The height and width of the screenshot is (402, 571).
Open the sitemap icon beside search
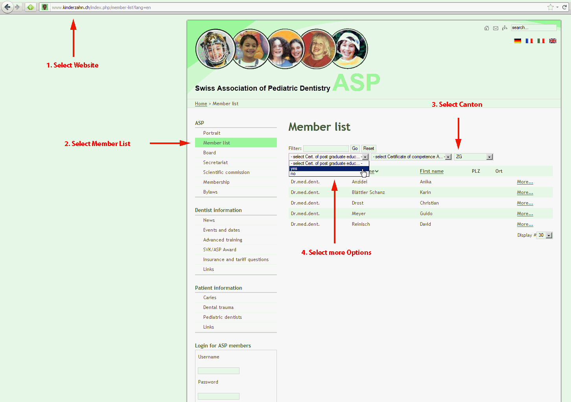pyautogui.click(x=505, y=28)
